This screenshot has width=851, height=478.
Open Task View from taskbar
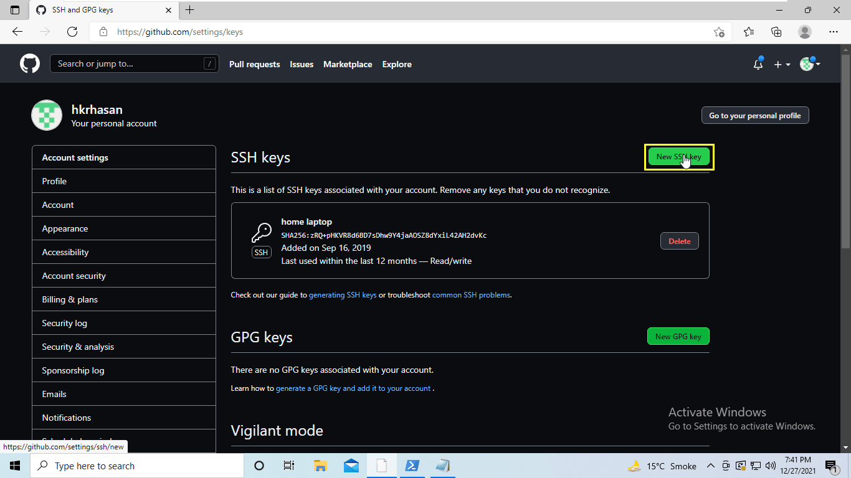[289, 466]
